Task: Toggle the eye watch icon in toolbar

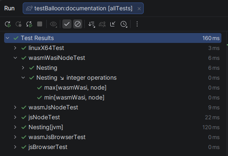Action: click(53, 24)
